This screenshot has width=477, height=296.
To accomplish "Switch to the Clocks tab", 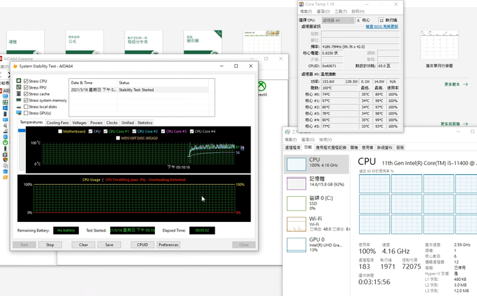I will pyautogui.click(x=112, y=123).
